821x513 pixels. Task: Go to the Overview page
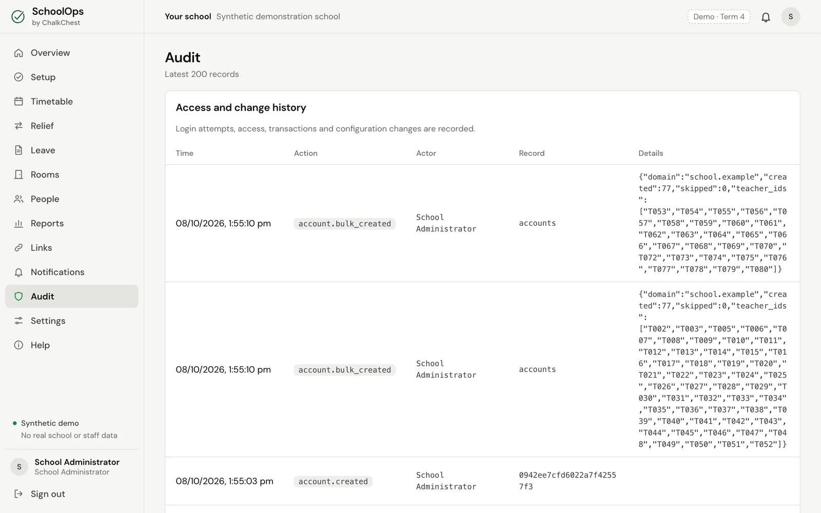pyautogui.click(x=72, y=53)
